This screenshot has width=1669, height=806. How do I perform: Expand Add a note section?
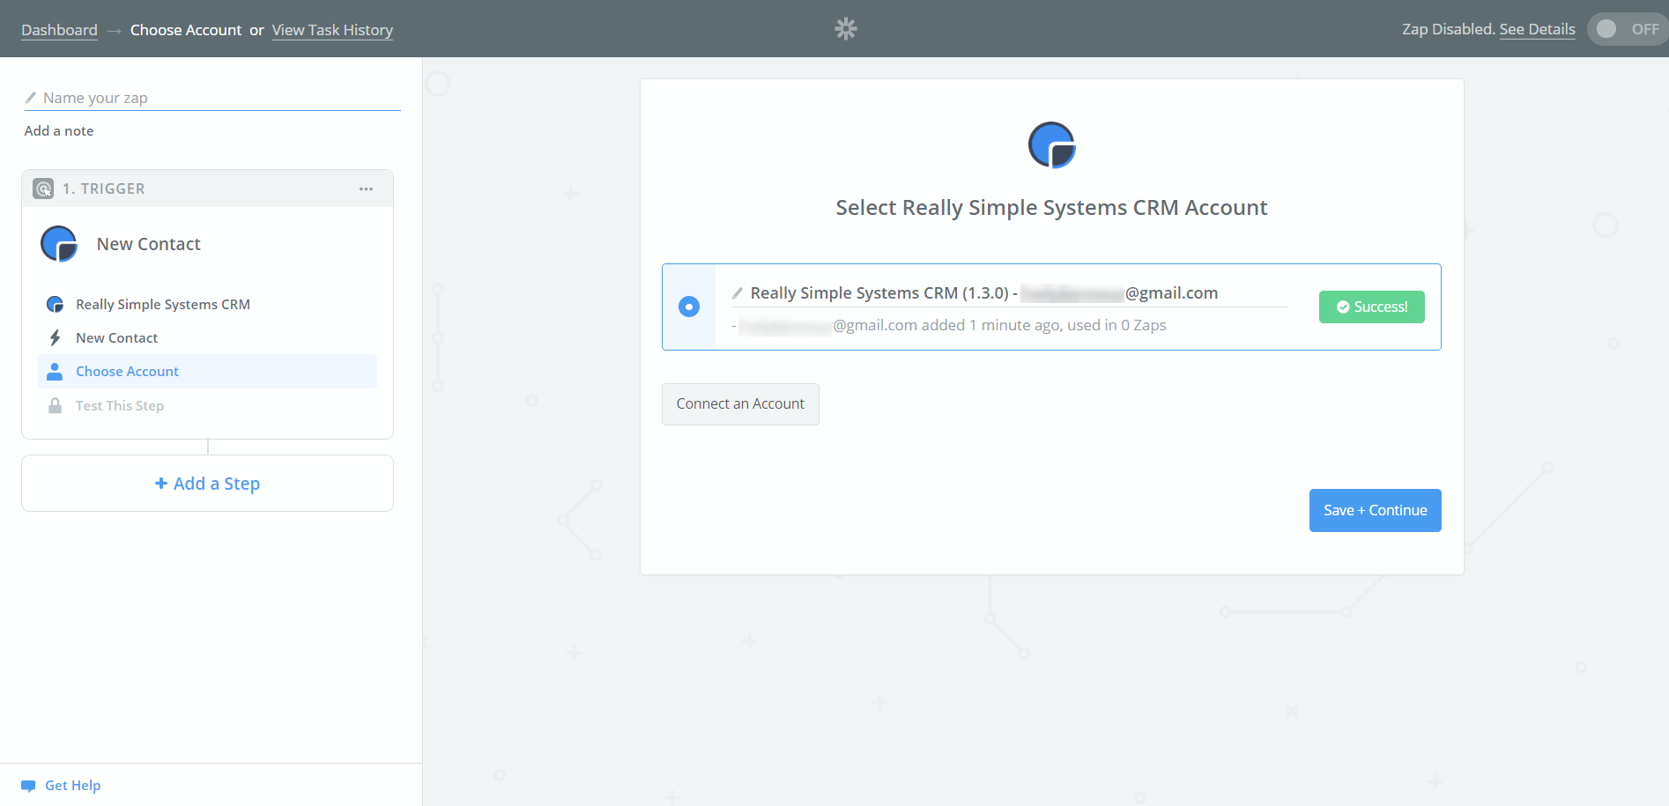click(x=58, y=130)
